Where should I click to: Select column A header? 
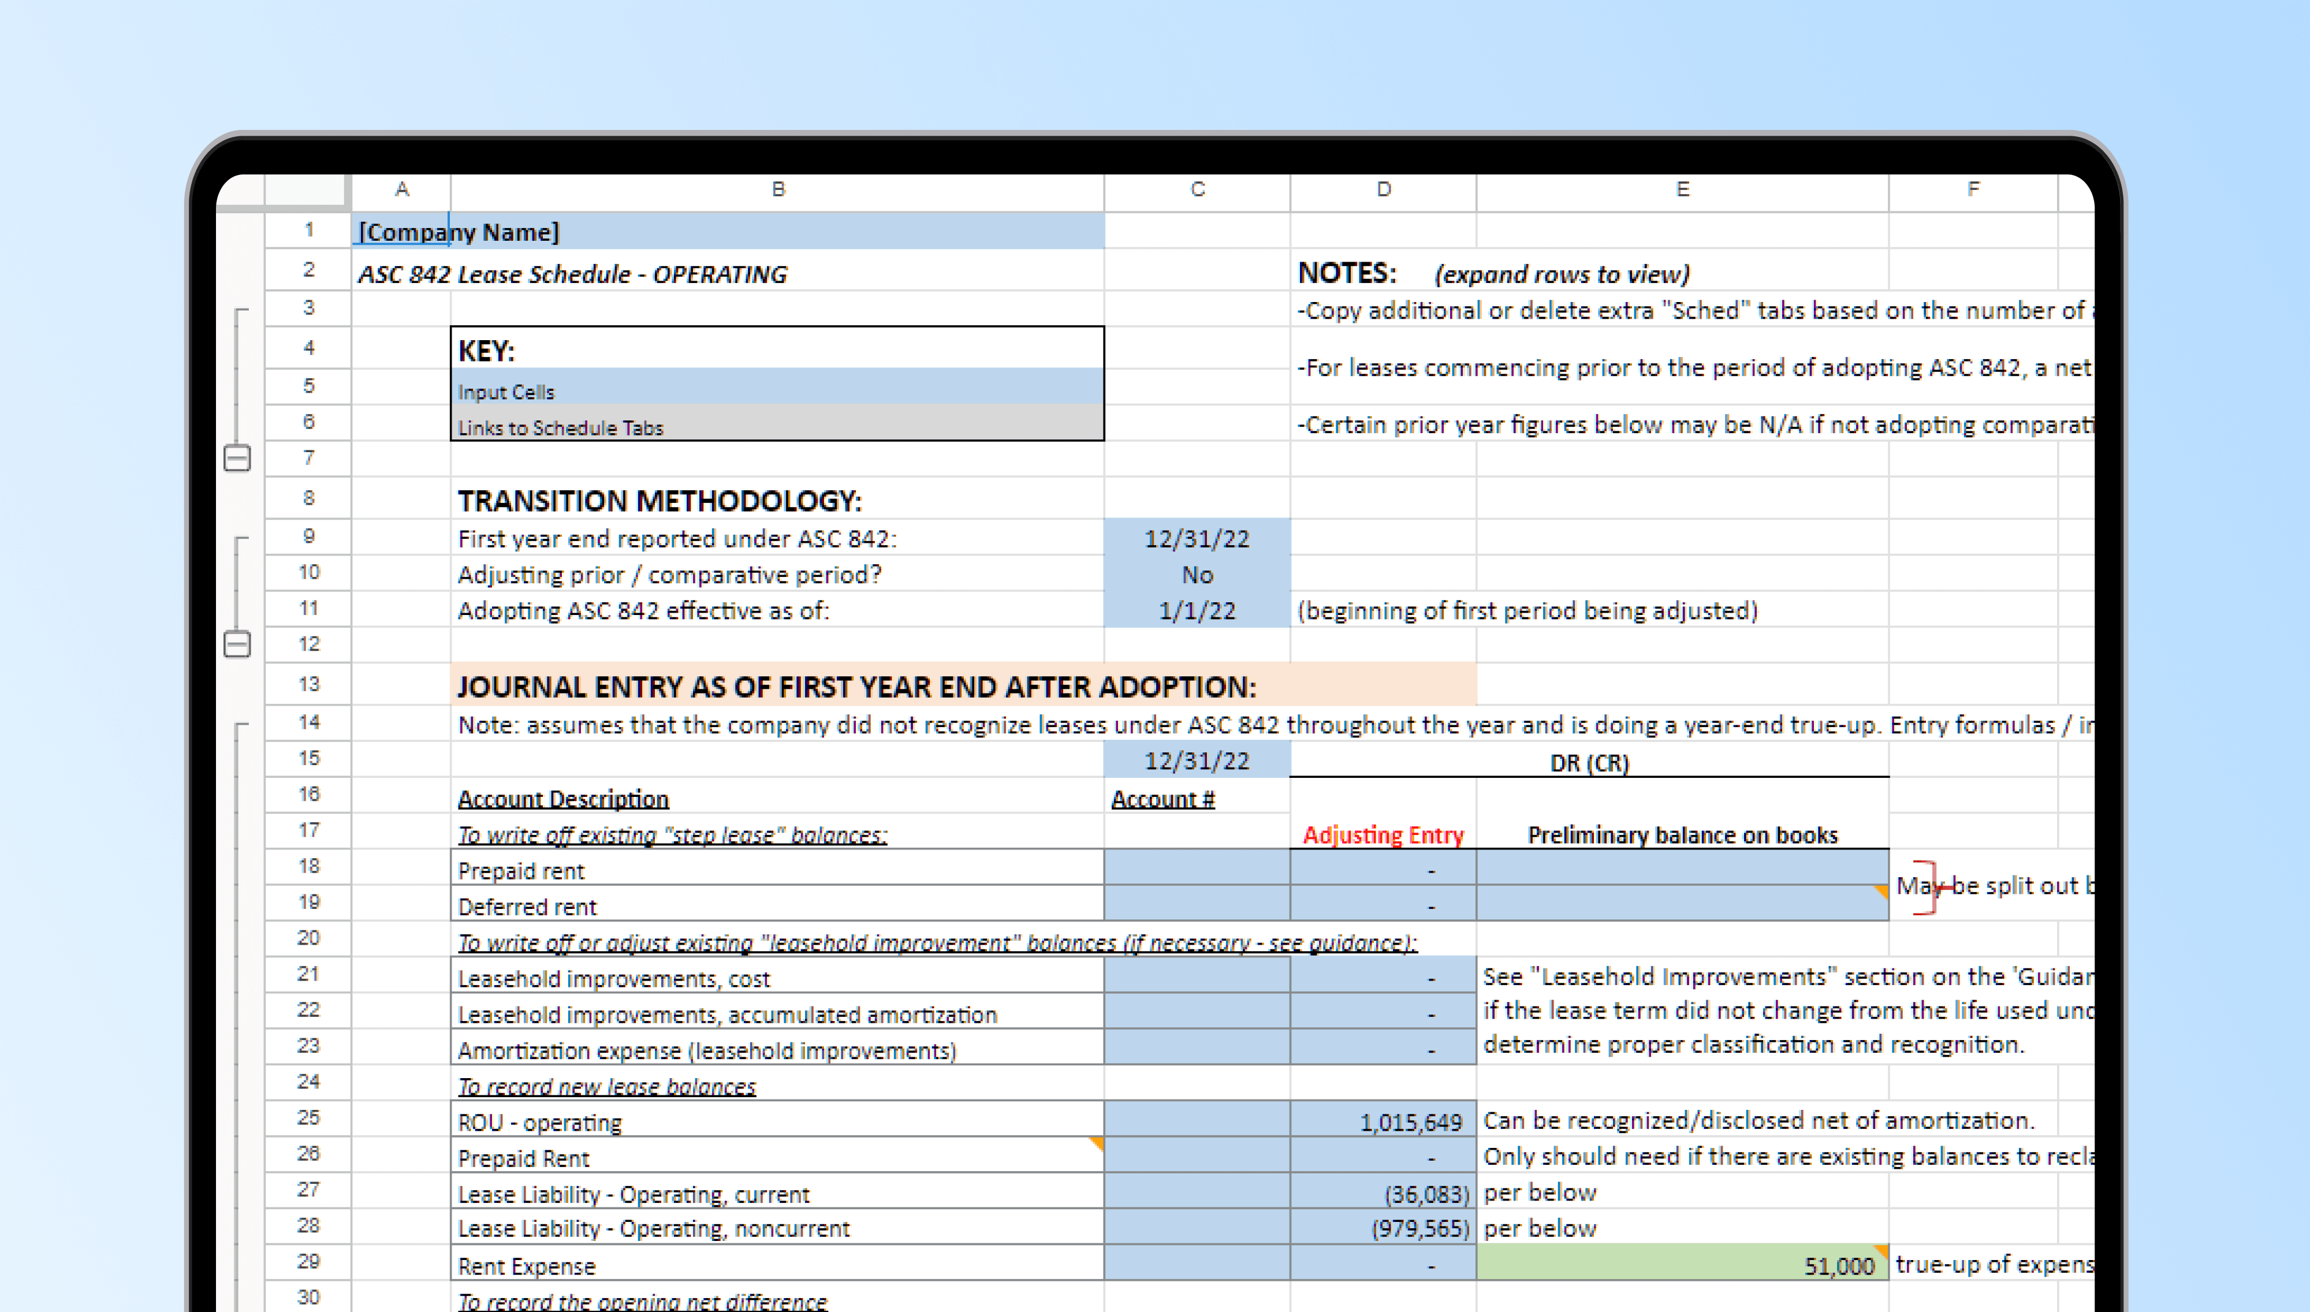(x=402, y=189)
